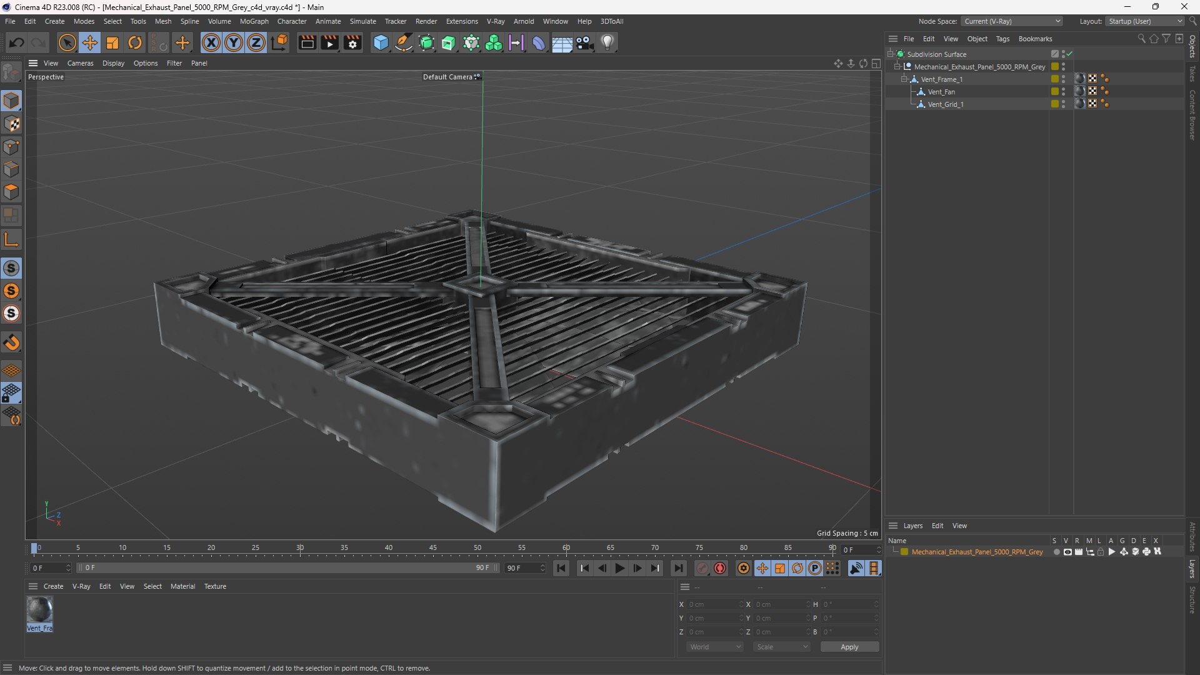Click yellow layer color swatch of Vent_Grid_1
This screenshot has width=1200, height=675.
point(1055,104)
